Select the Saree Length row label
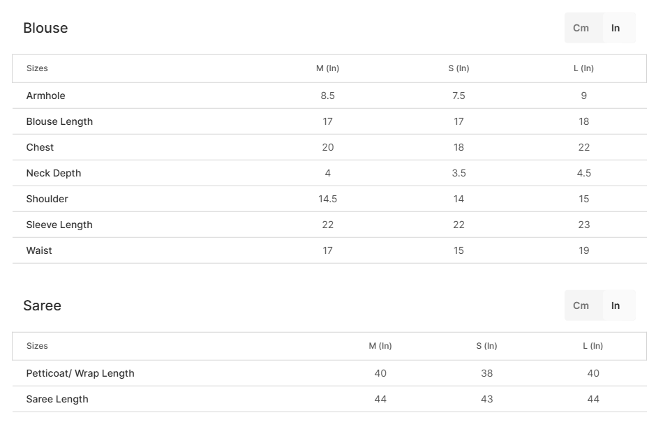 [x=57, y=400]
